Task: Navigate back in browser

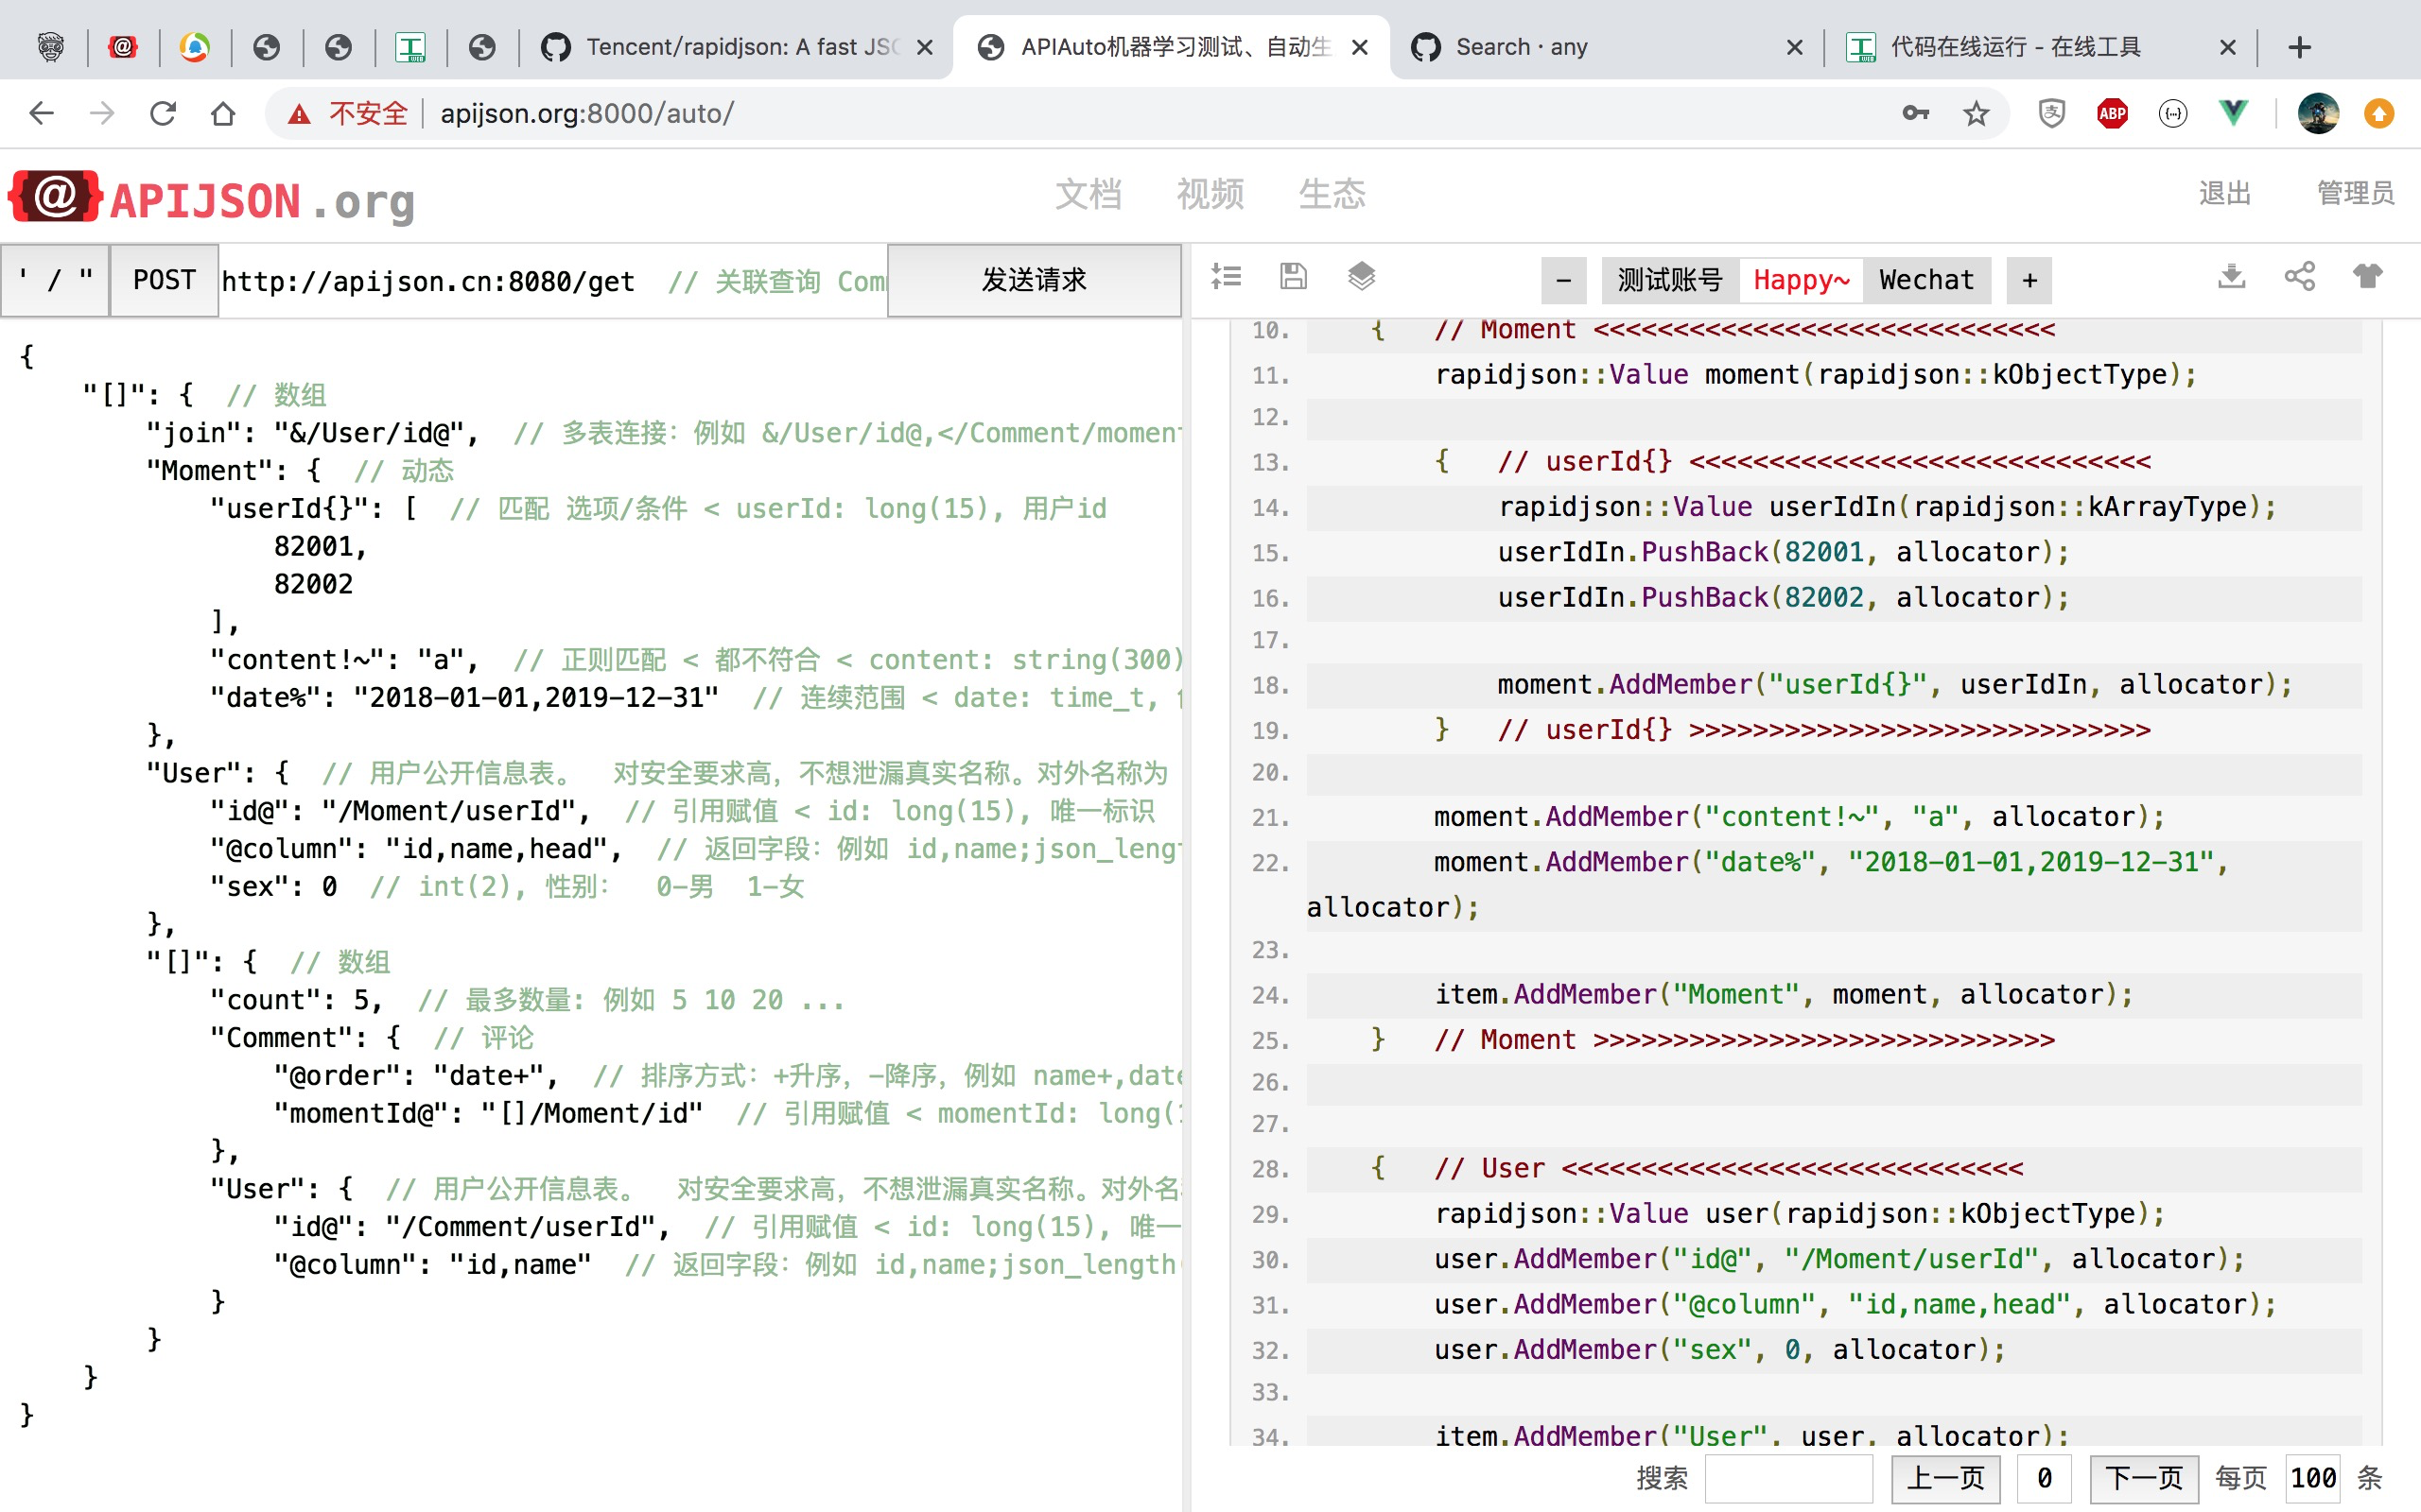Action: pyautogui.click(x=41, y=114)
